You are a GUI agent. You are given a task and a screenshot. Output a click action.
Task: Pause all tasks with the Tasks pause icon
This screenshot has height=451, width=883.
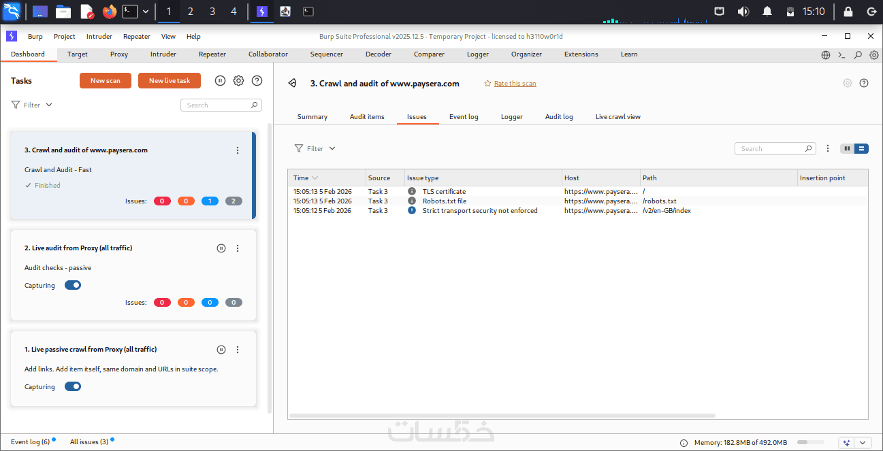tap(220, 80)
